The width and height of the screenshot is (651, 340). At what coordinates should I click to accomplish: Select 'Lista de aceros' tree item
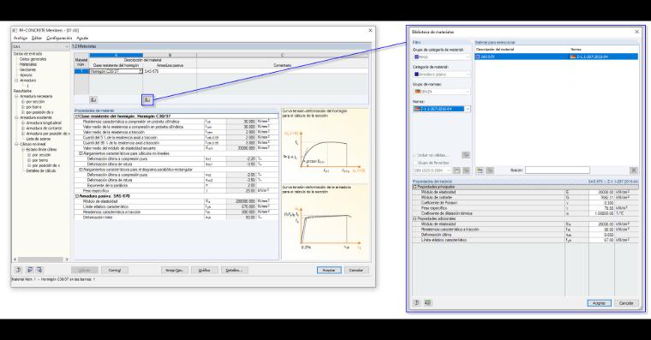(x=39, y=139)
